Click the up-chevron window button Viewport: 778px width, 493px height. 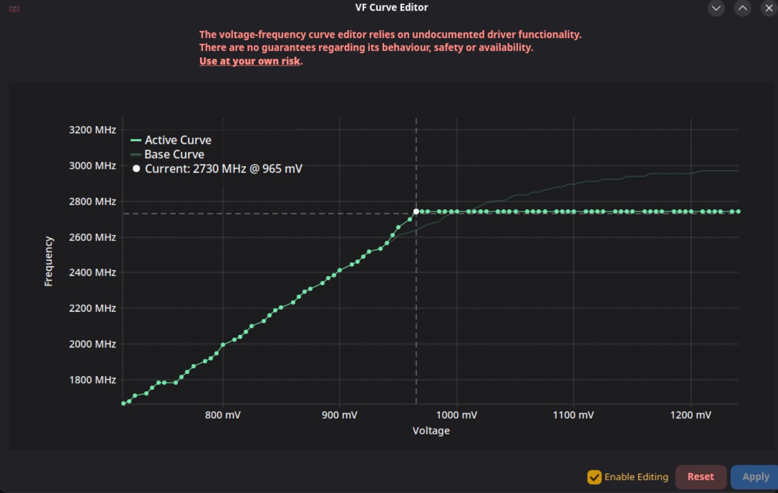pos(742,8)
